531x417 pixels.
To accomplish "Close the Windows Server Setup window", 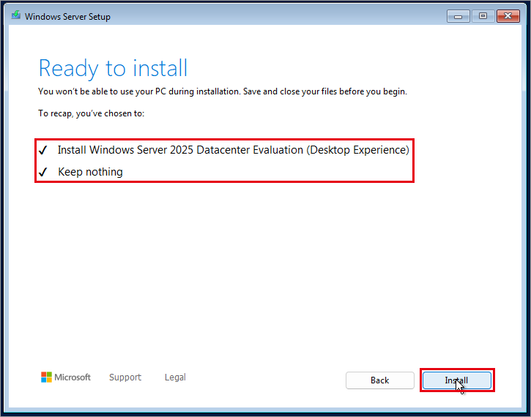I will [x=508, y=16].
